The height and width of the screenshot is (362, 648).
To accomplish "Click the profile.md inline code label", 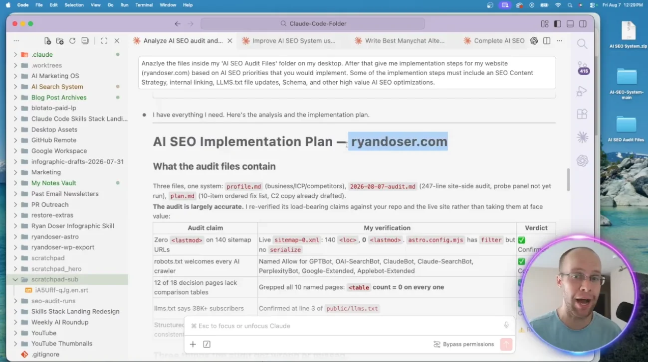I will pyautogui.click(x=244, y=186).
